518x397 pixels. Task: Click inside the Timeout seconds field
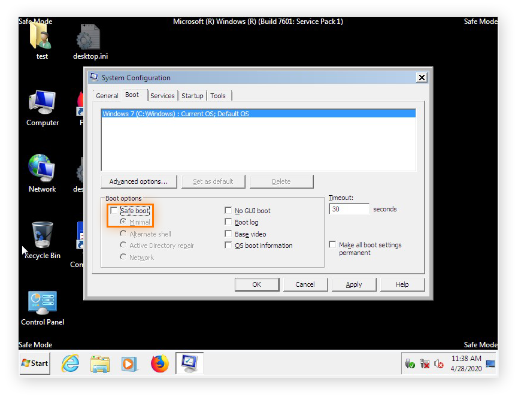[x=349, y=208]
